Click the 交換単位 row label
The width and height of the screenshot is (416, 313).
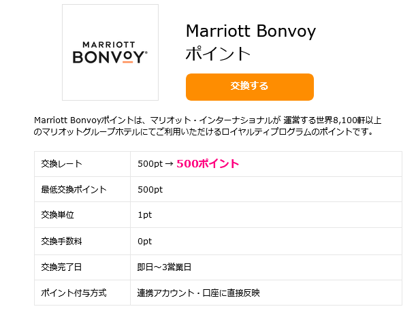click(58, 214)
